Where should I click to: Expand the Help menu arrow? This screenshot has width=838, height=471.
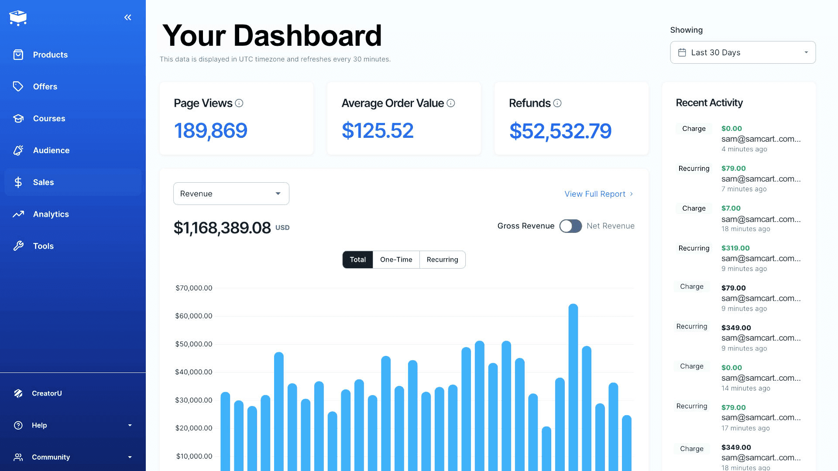click(x=130, y=425)
